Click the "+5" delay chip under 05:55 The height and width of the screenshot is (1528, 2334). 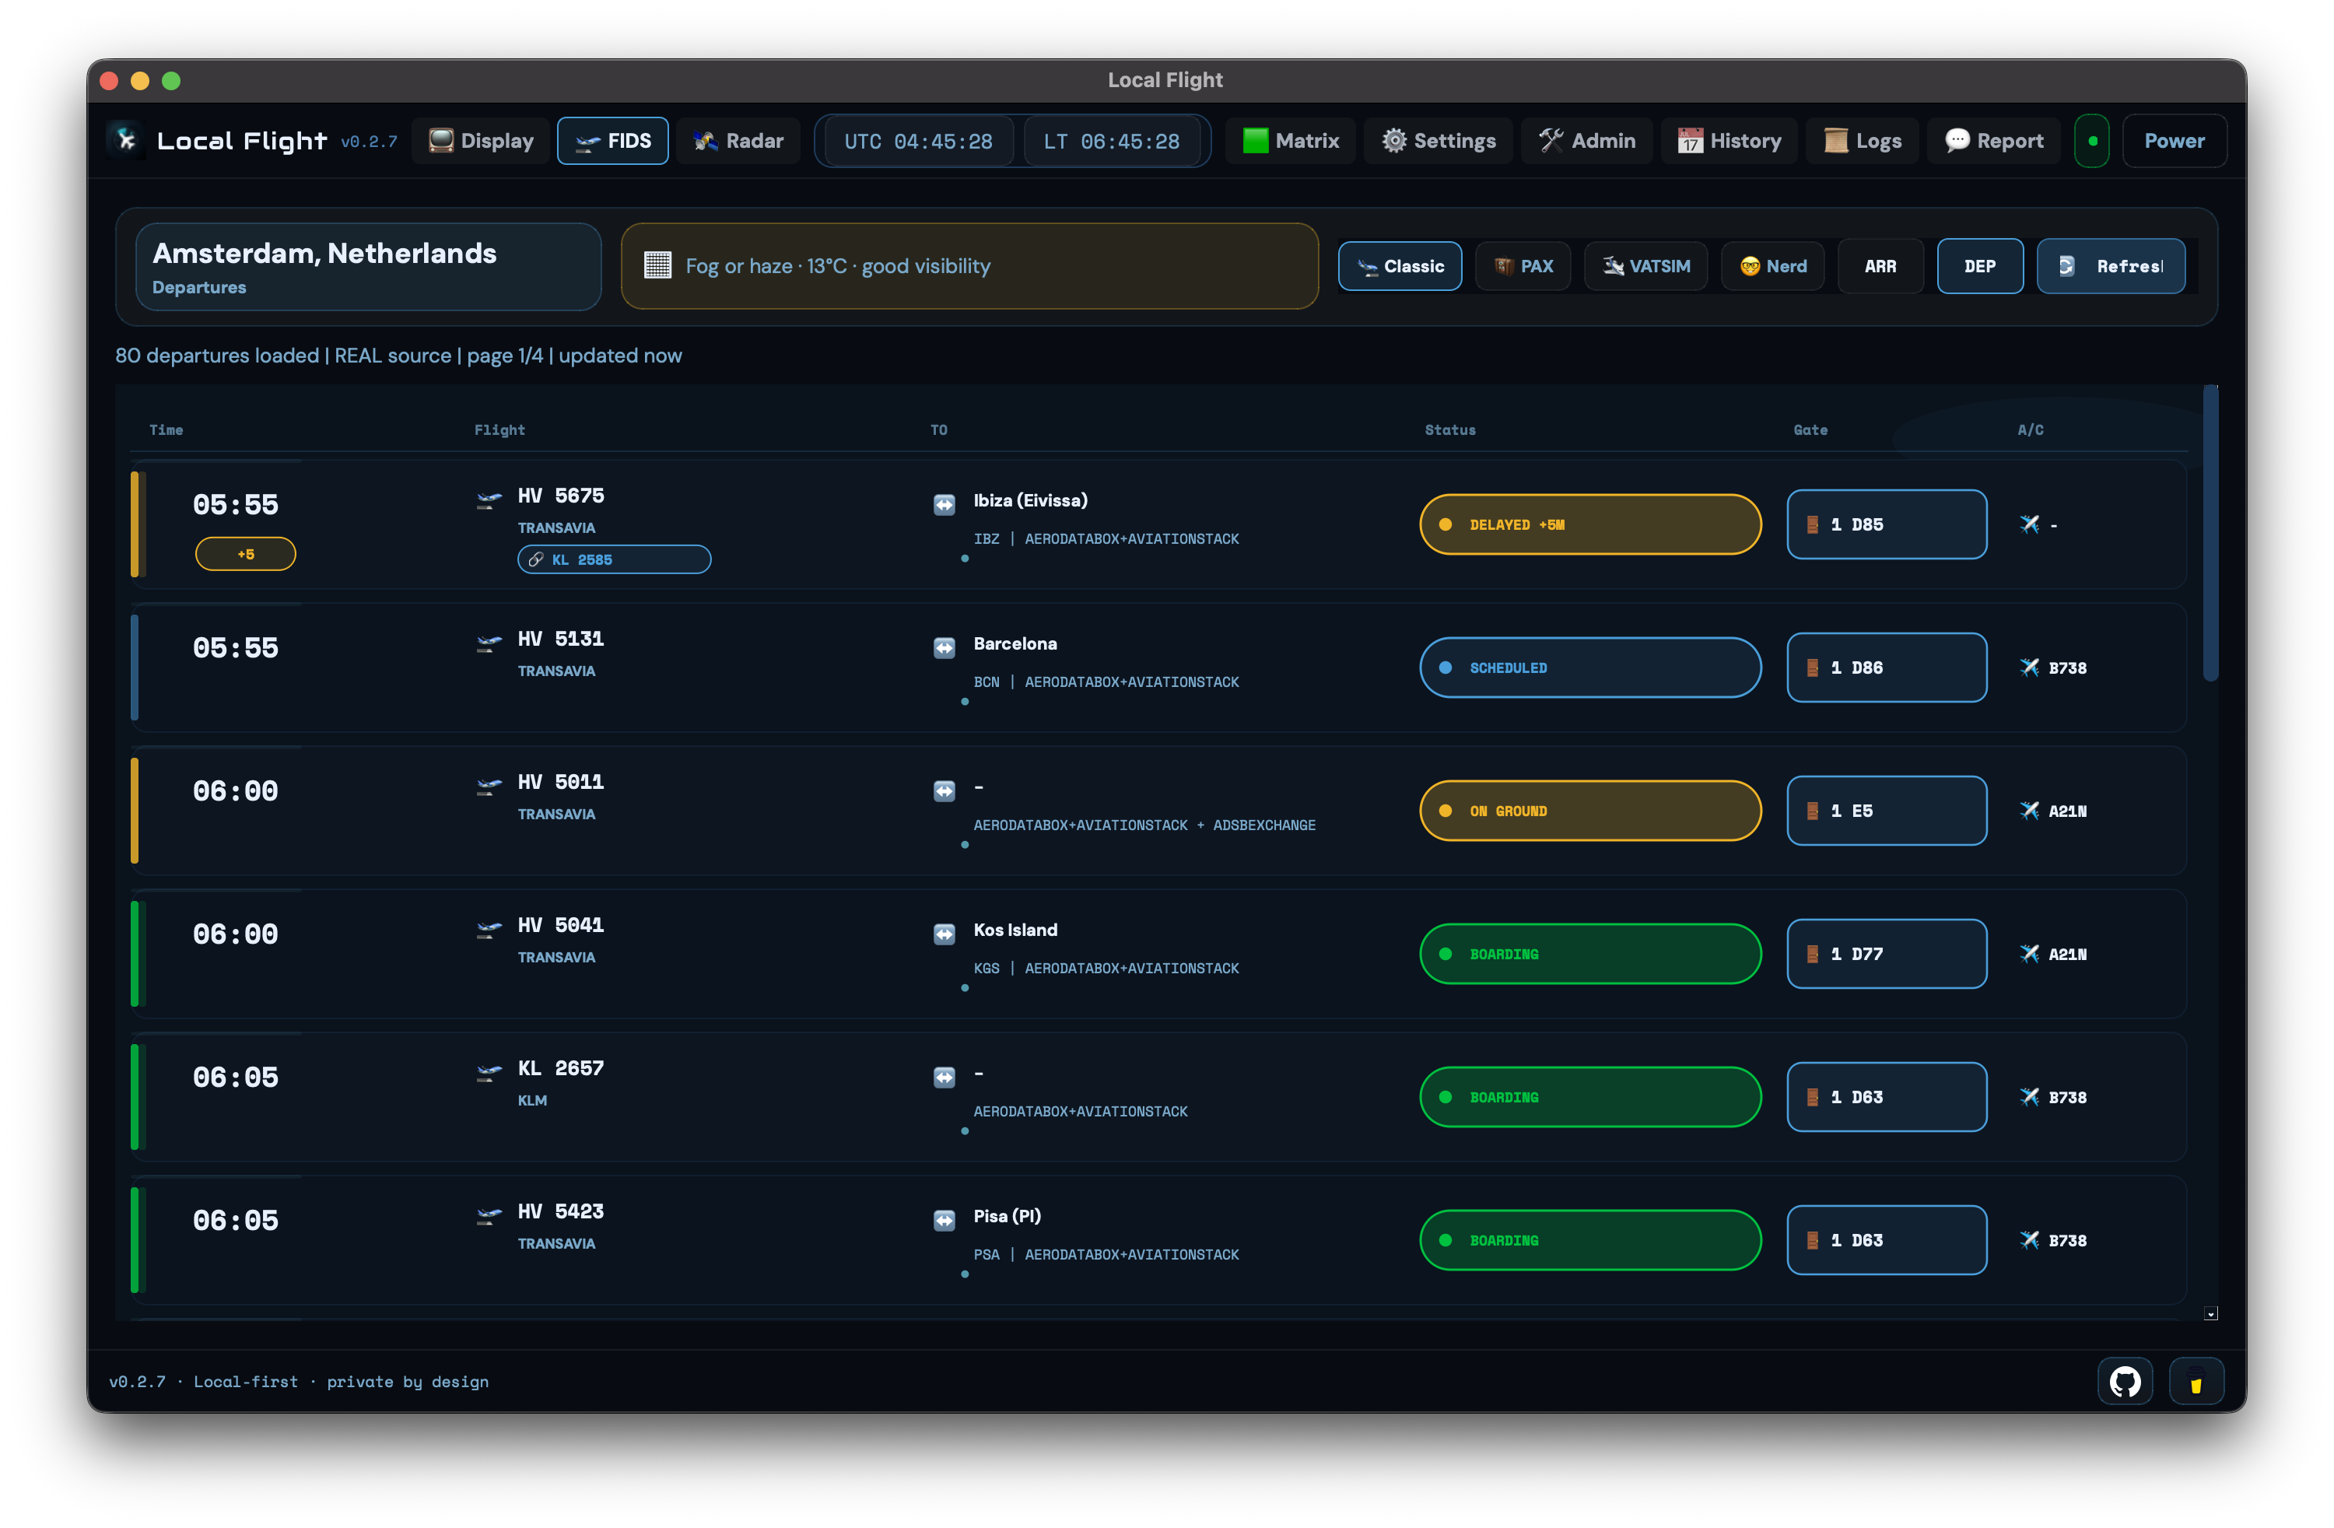(x=245, y=553)
